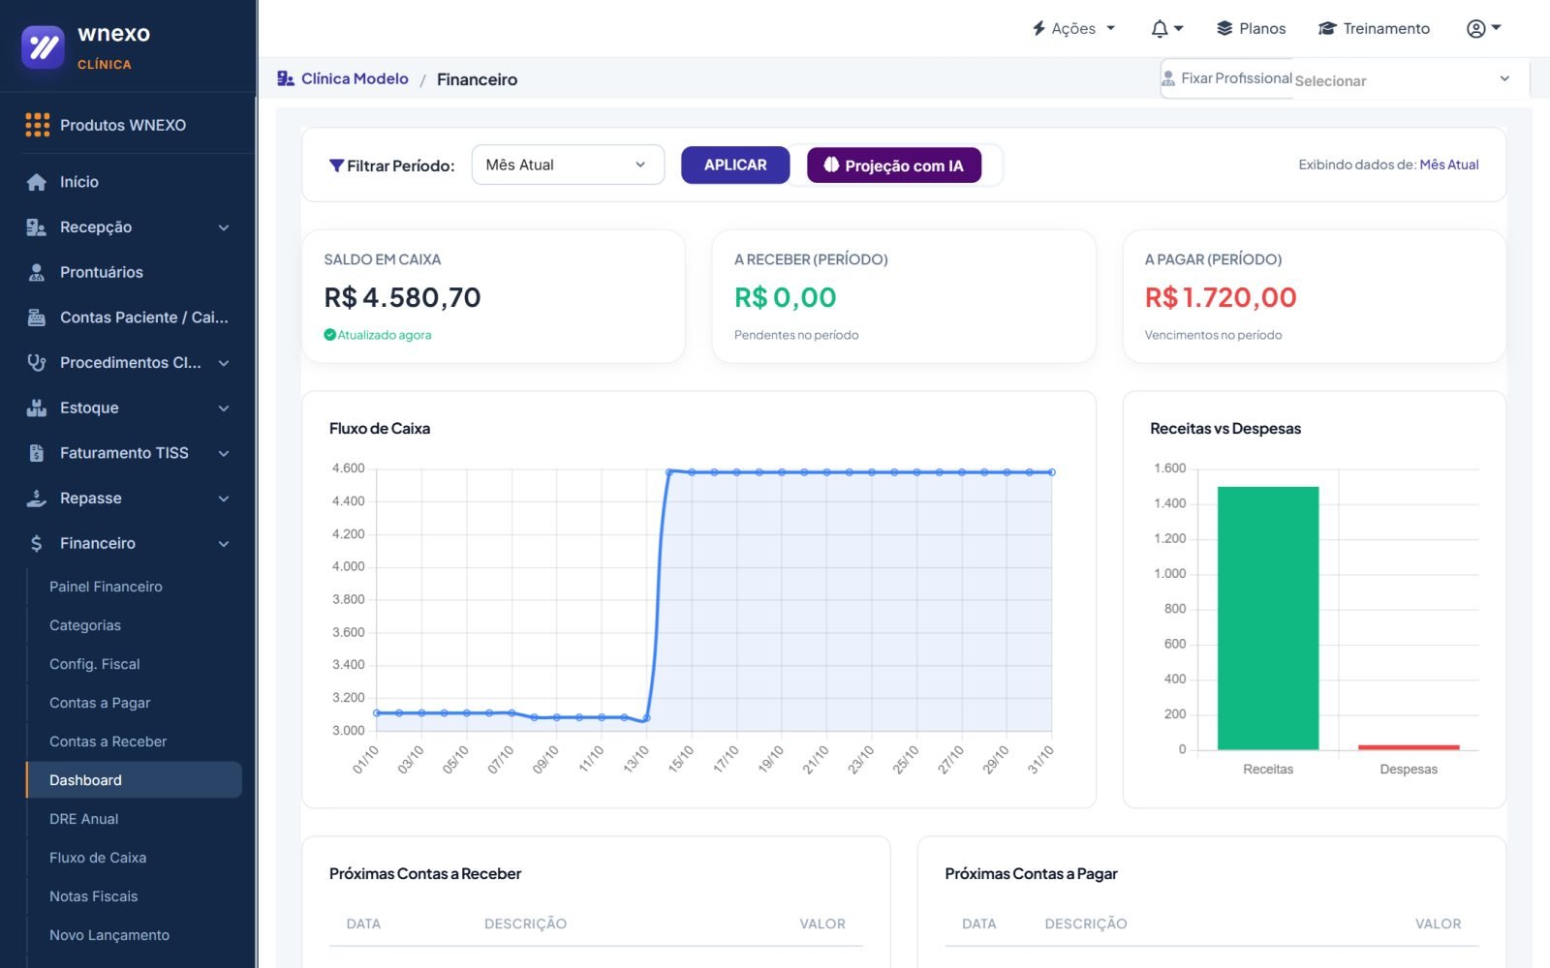
Task: Select DRE Anual menu item
Action: (x=84, y=819)
